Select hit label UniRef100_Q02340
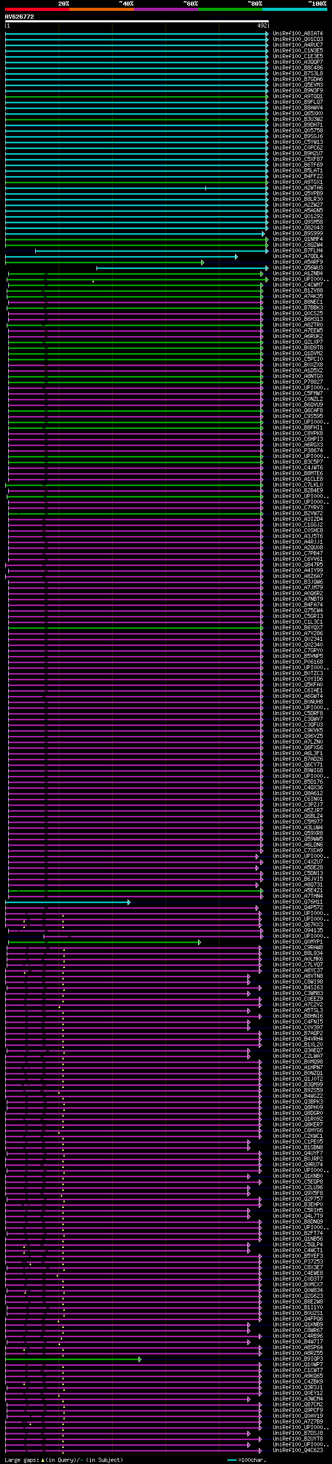The height and width of the screenshot is (1464, 332). click(297, 645)
